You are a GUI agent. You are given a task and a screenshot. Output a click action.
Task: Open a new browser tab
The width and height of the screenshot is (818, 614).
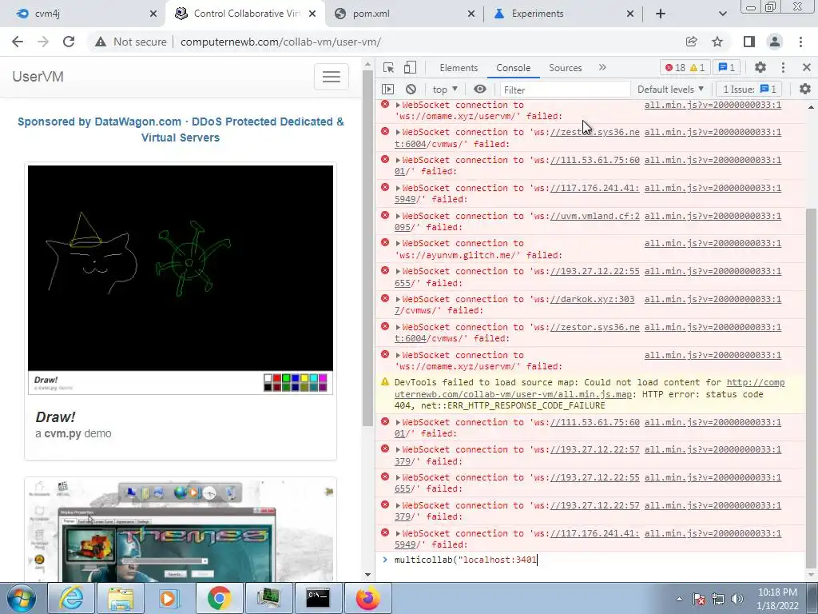(x=661, y=14)
